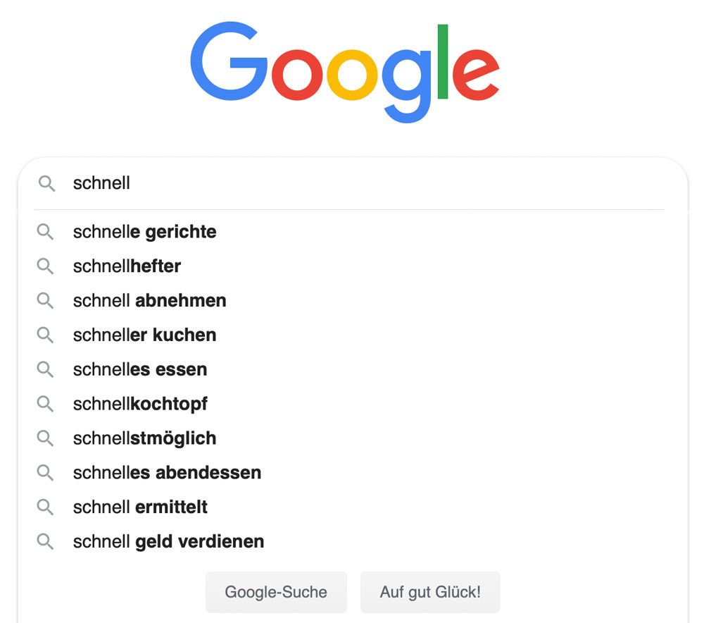Viewport: 704px width, 623px height.
Task: Click the search icon beside 'schnell geld verdienen'
Action: pos(46,541)
